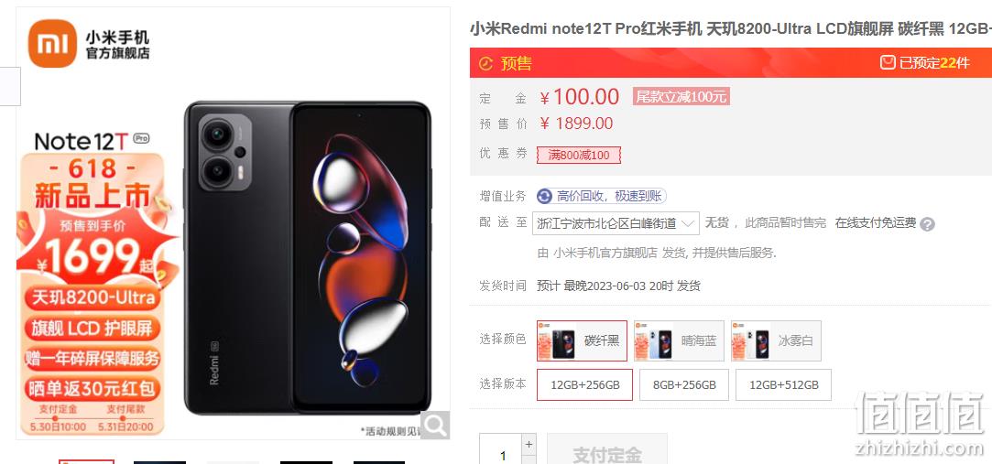This screenshot has width=992, height=464.
Task: Select the 碳纤黑 color option
Action: pos(582,340)
